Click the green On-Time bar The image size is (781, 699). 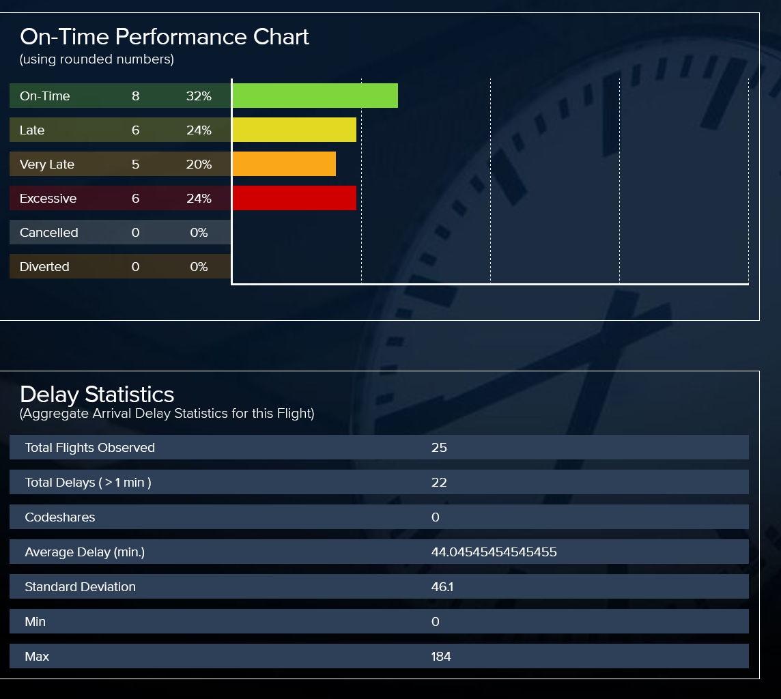(x=315, y=96)
